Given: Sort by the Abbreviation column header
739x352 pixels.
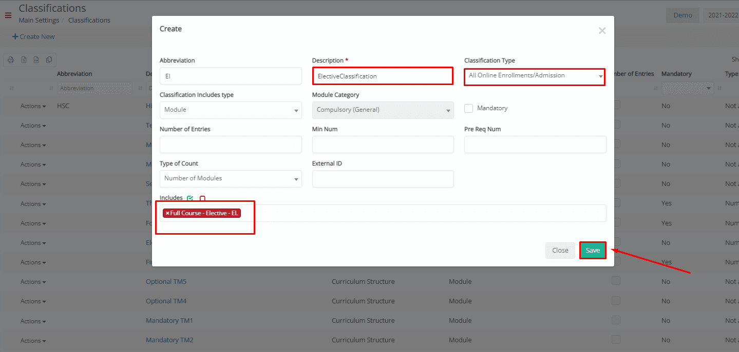Looking at the screenshot, I should pyautogui.click(x=74, y=74).
